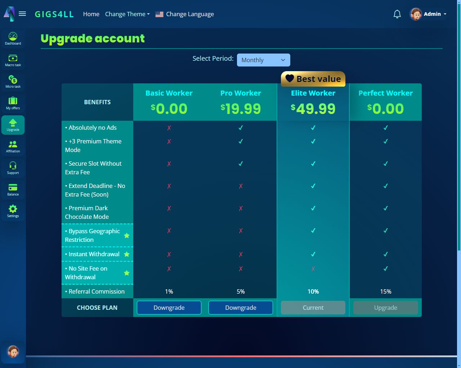Click Pro Worker's Absolutely no Ads checkmark
Screen dimensions: 461x368
241,128
